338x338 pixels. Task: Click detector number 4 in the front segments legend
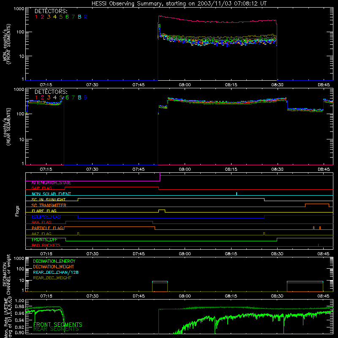pos(55,17)
